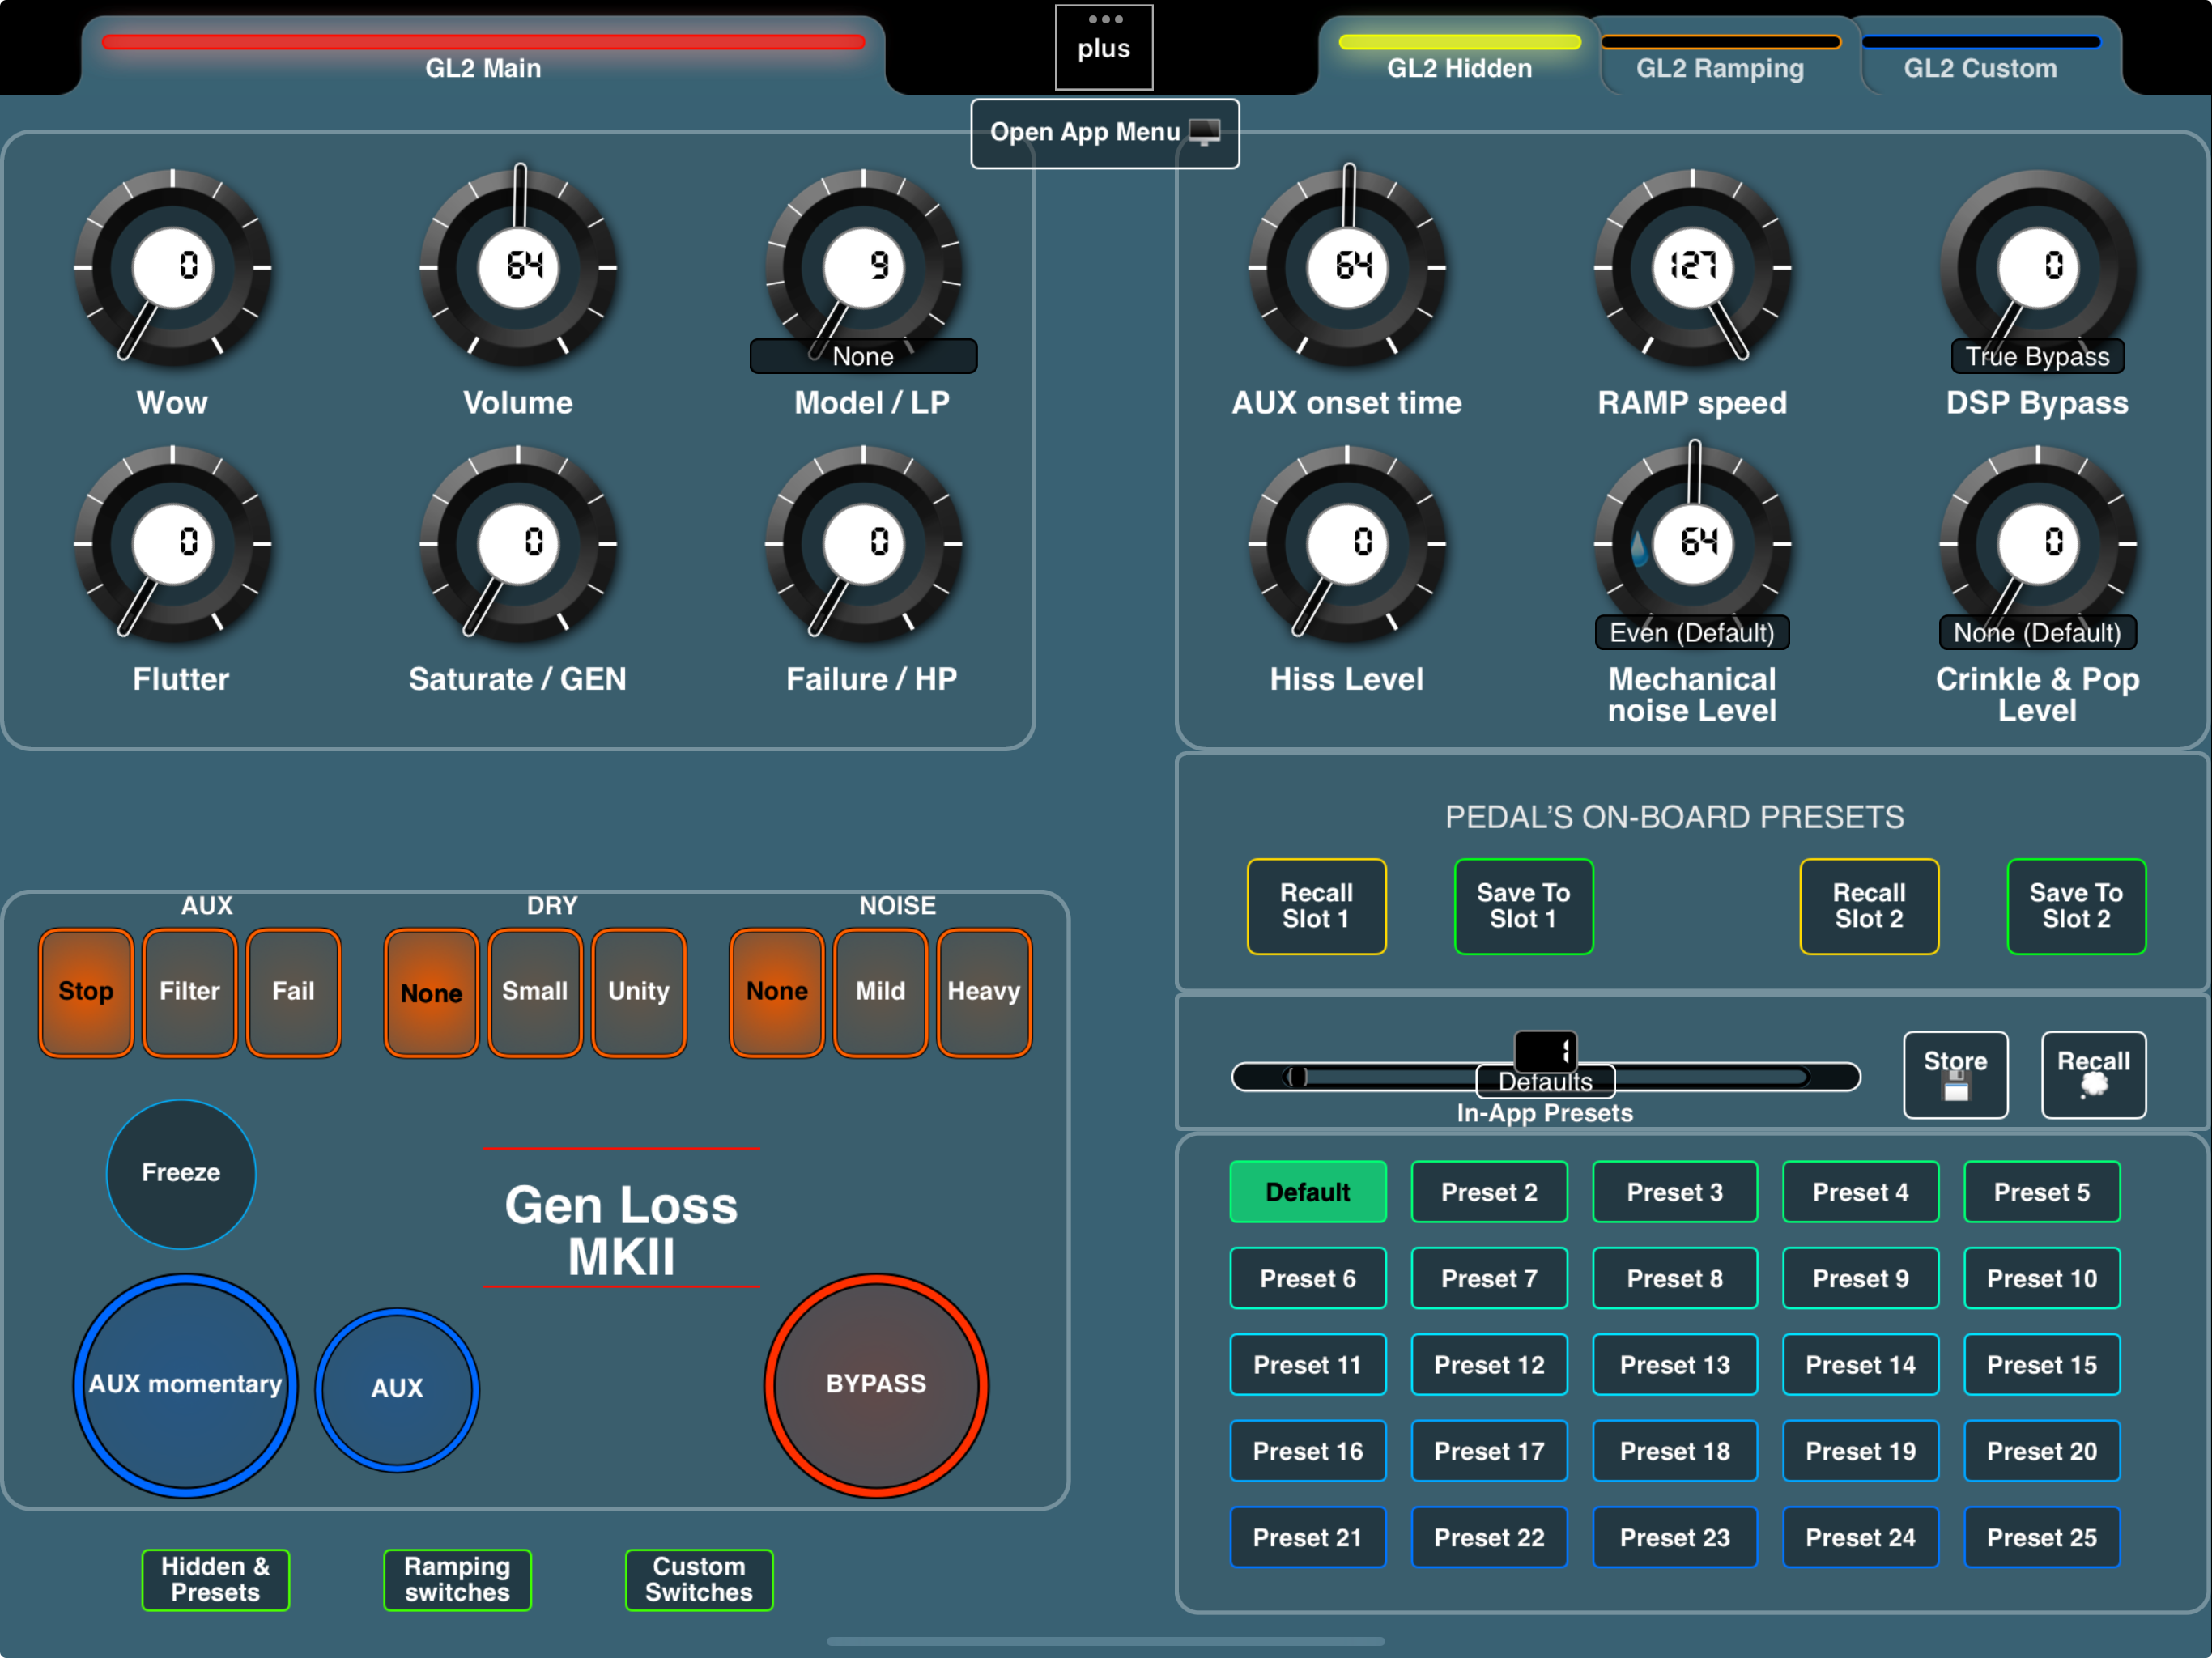Click the Wow knob
Viewport: 2212px width, 1658px height.
[173, 267]
